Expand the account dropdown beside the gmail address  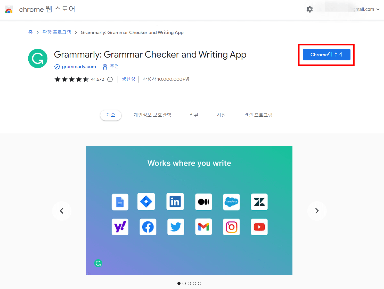click(x=378, y=9)
